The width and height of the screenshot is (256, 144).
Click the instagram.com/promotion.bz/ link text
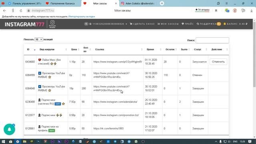click(x=116, y=115)
